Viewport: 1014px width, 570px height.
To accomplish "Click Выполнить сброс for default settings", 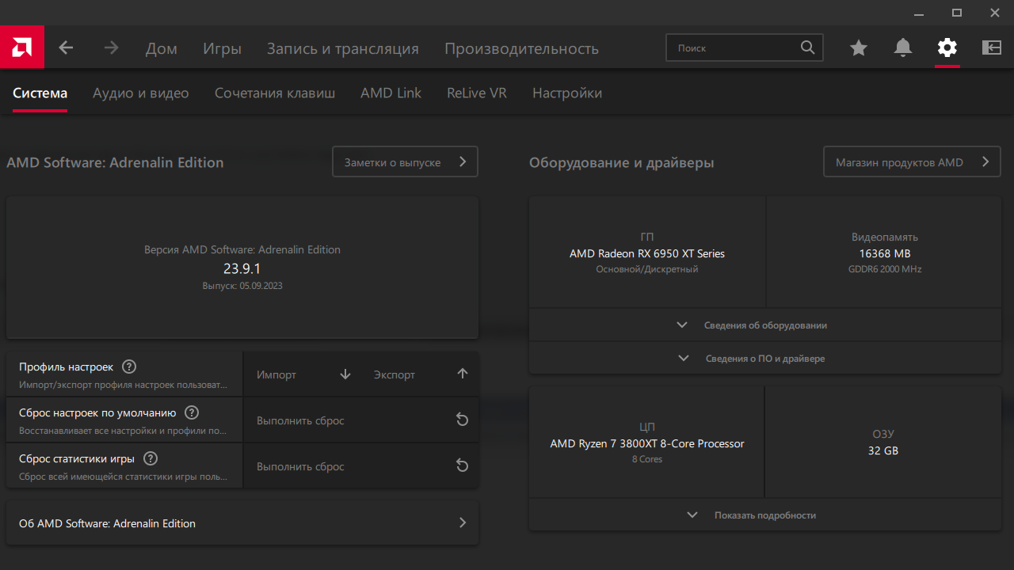I will 361,420.
